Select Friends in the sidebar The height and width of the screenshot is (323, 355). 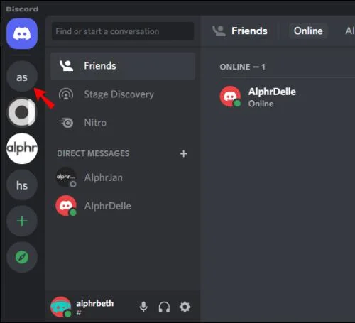coord(123,66)
